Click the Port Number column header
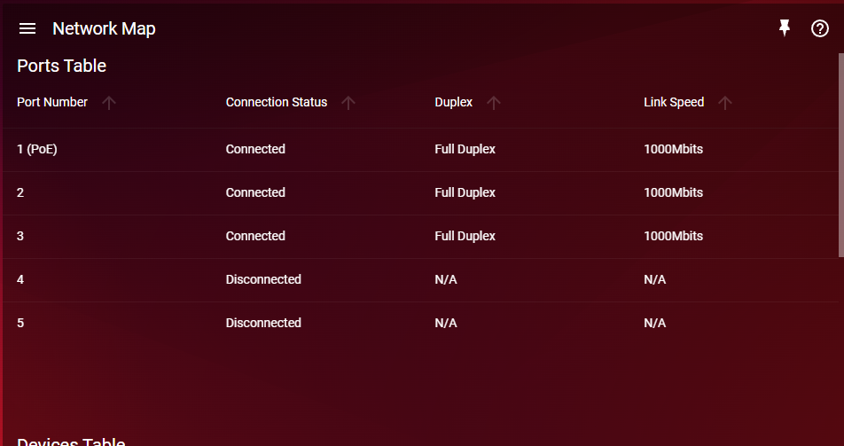844x446 pixels. 52,102
